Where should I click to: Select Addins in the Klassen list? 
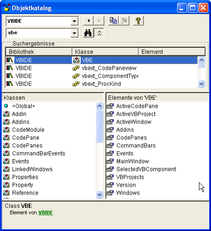tap(21, 122)
